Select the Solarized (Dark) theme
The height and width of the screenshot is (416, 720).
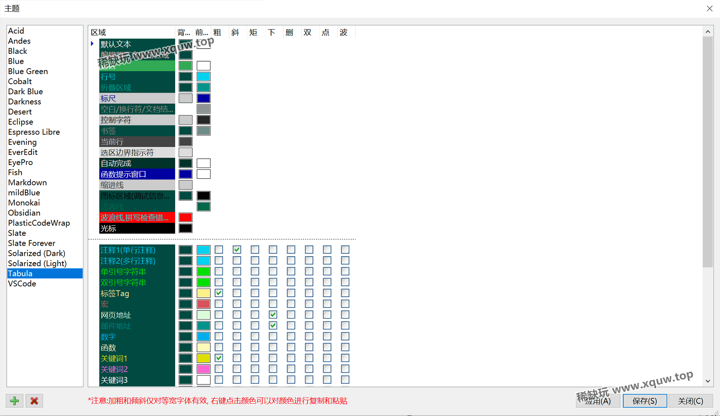45,253
